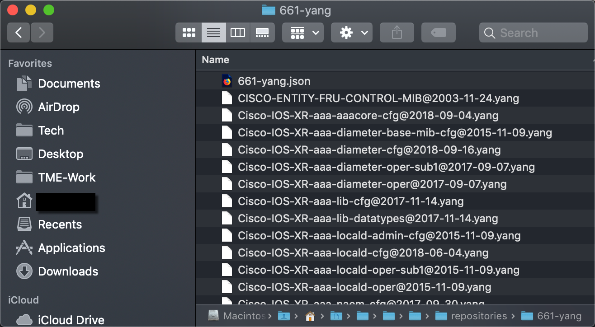Switch to column view
Image resolution: width=595 pixels, height=327 pixels.
point(238,33)
